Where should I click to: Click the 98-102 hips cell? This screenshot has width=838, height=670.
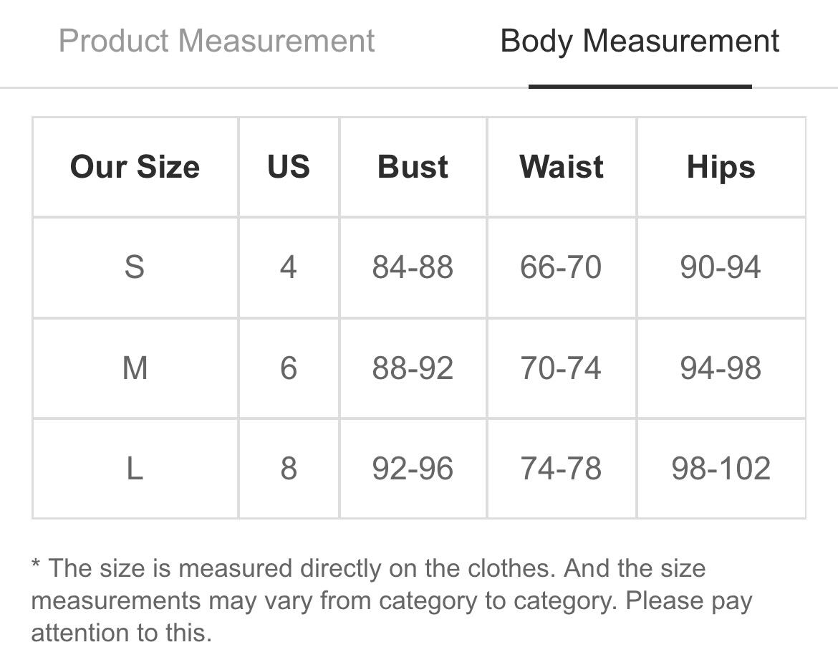(721, 469)
